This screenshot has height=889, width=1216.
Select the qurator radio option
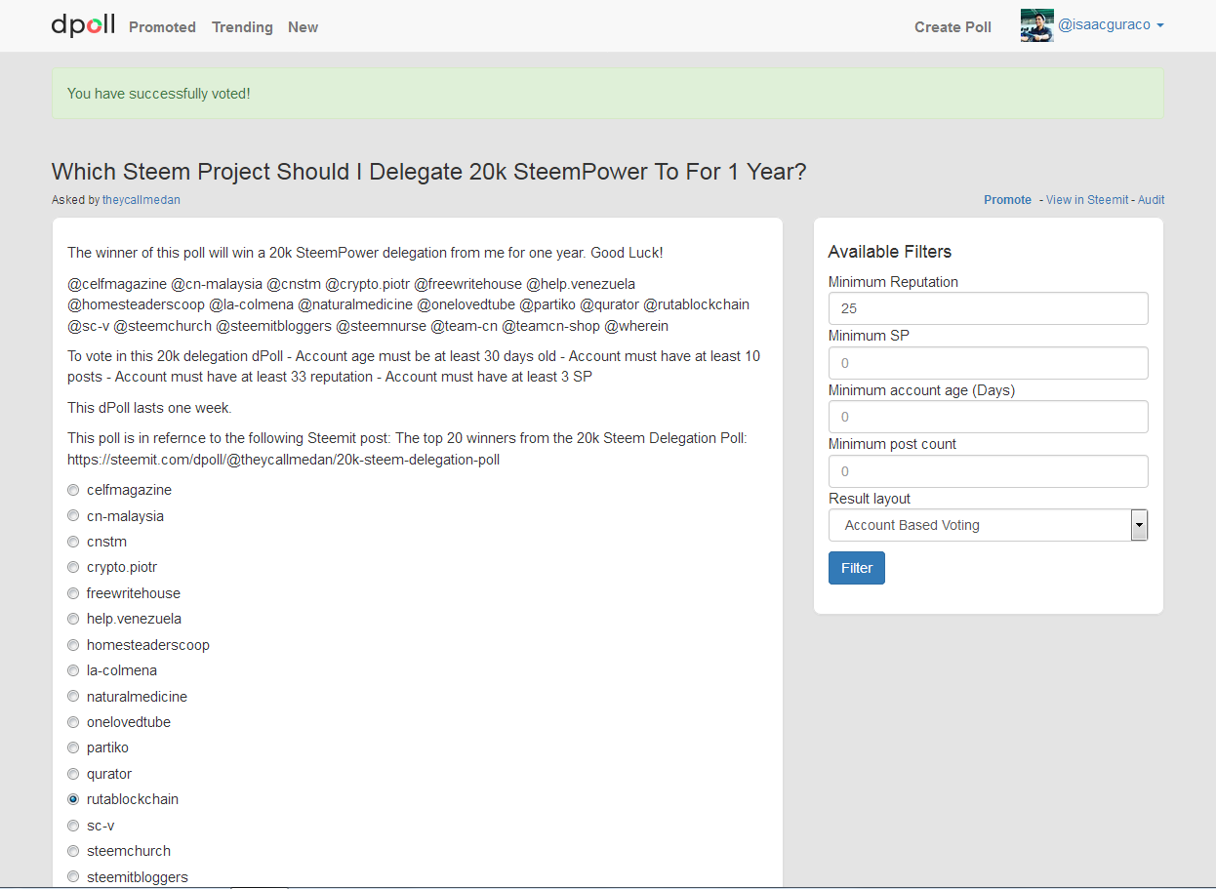click(73, 774)
